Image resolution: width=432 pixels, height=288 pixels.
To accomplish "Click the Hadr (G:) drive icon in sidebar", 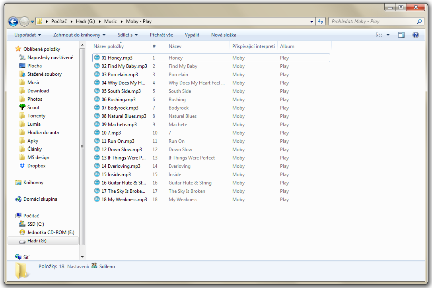I will (22, 241).
